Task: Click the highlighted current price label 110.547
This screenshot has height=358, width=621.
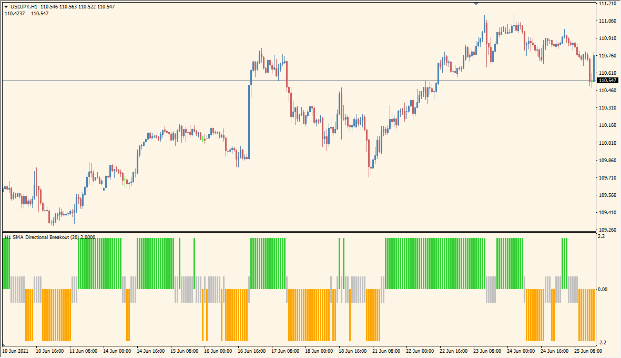Action: click(607, 81)
